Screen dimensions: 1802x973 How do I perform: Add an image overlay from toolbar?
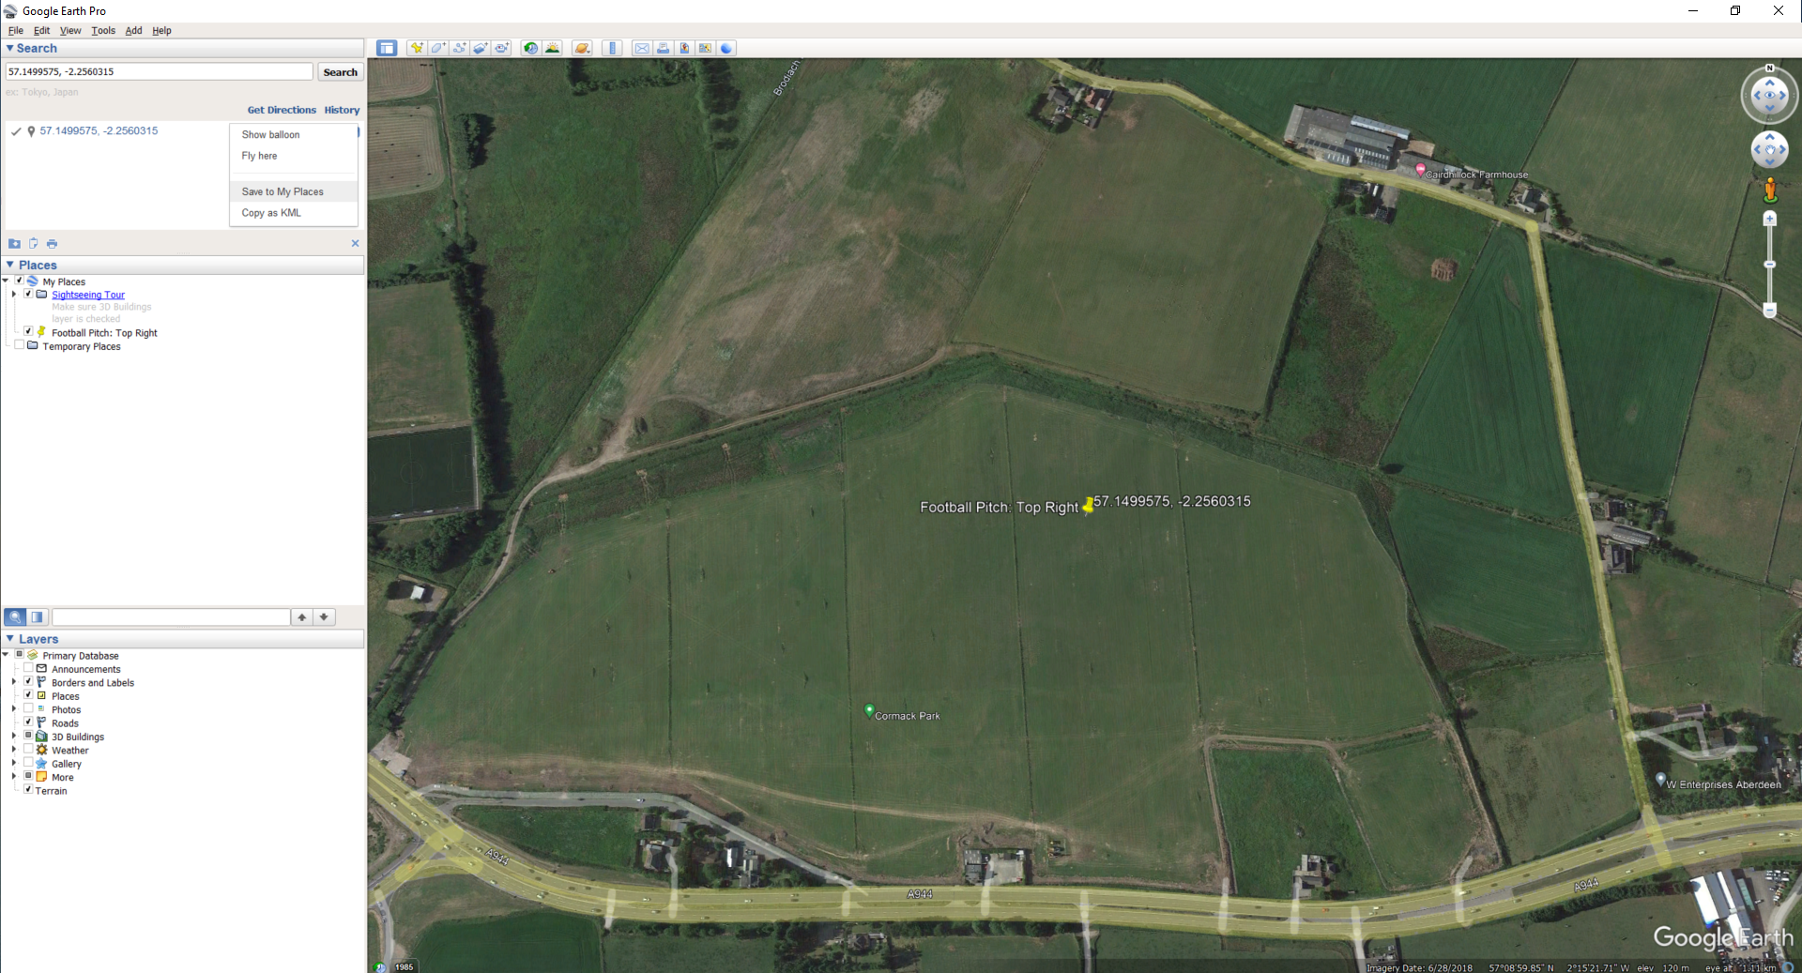click(481, 48)
